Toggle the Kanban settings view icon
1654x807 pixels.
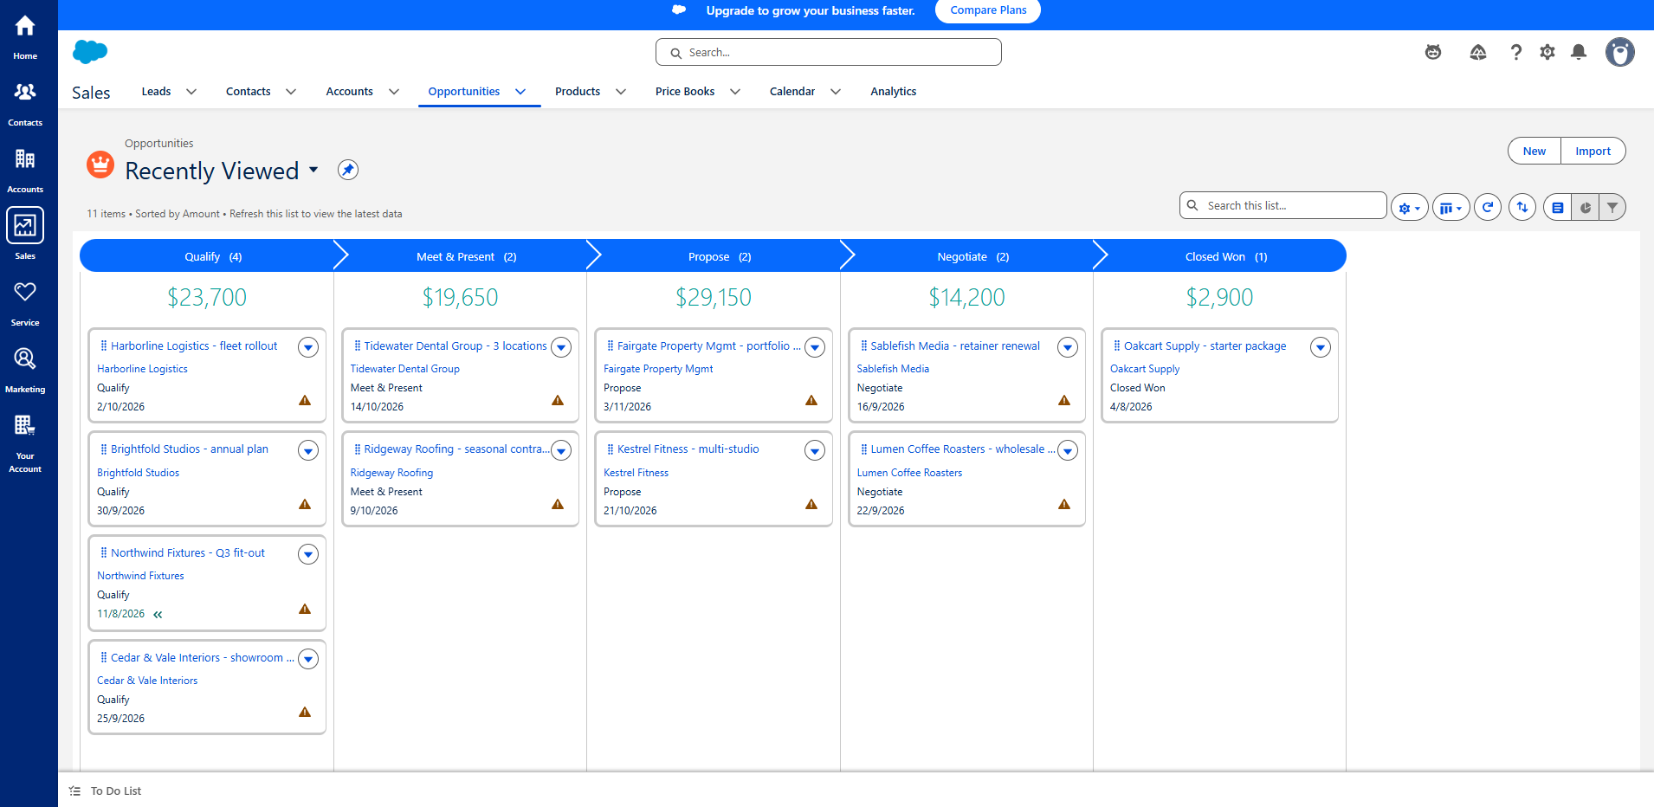[1558, 207]
